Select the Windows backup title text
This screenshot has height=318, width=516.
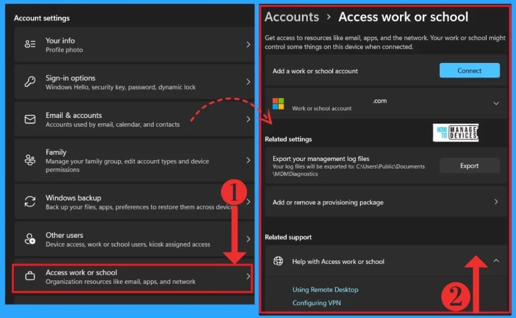[x=74, y=198]
